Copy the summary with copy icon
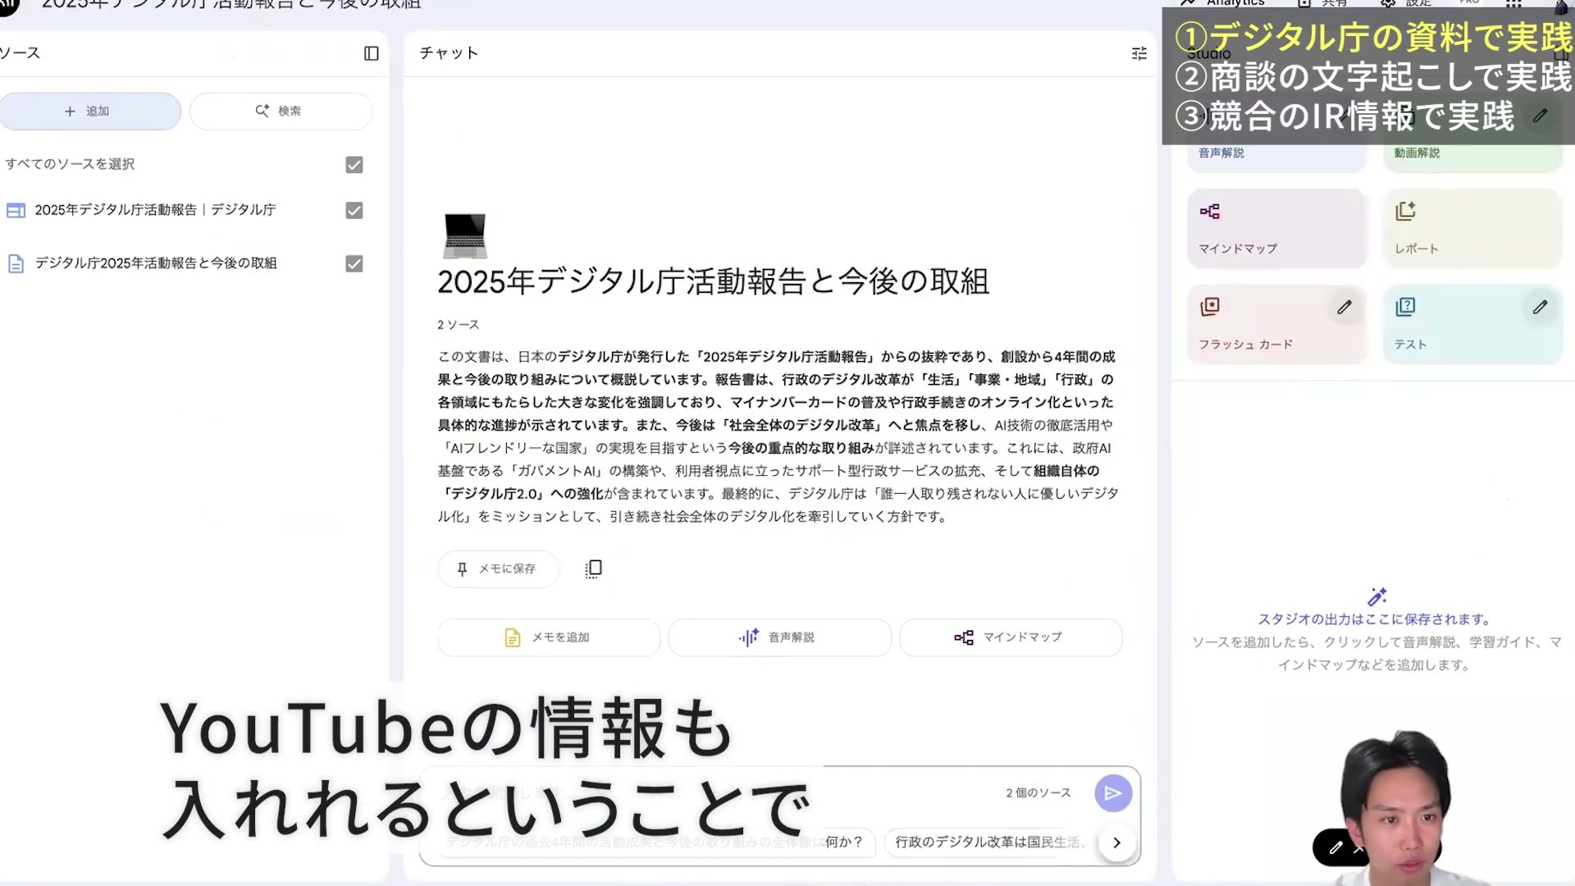The height and width of the screenshot is (886, 1575). (593, 569)
